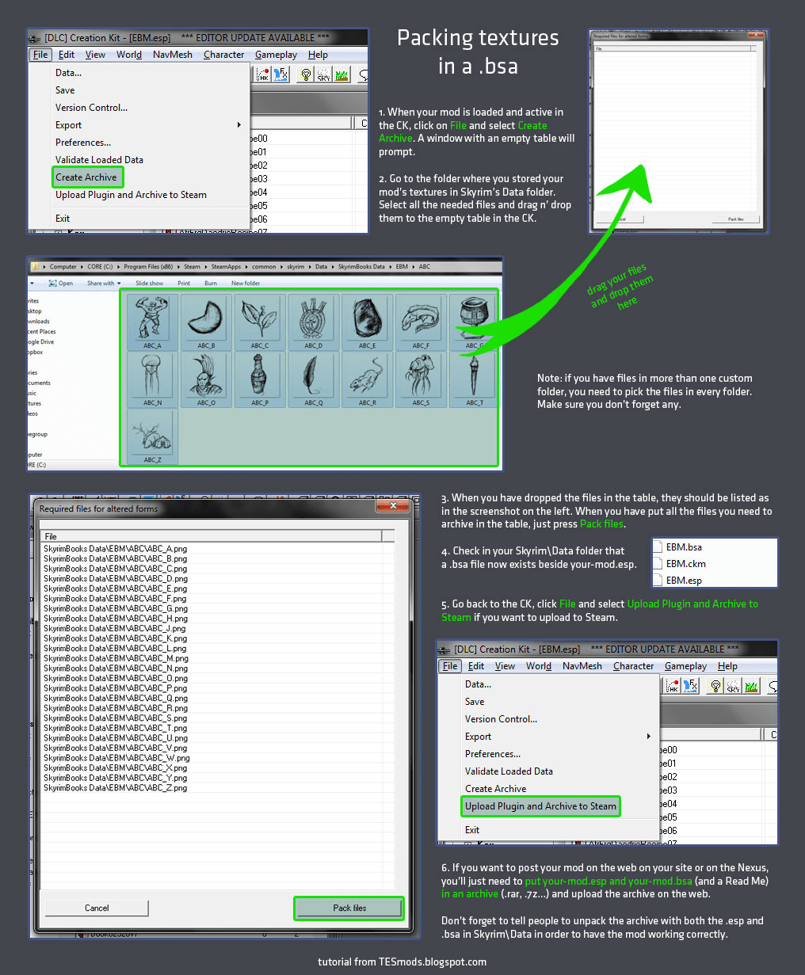The height and width of the screenshot is (975, 805).
Task: Open the Character menu in the lower window
Action: tap(633, 666)
